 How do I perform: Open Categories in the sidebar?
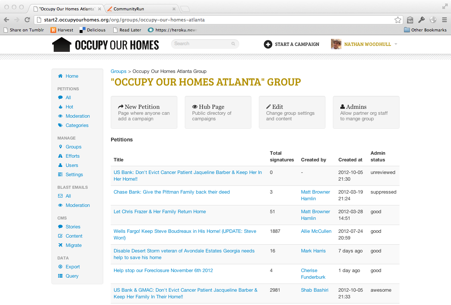coord(77,125)
